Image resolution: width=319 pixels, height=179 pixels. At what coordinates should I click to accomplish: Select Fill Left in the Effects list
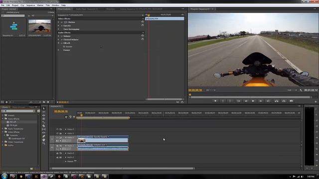(x=12, y=122)
